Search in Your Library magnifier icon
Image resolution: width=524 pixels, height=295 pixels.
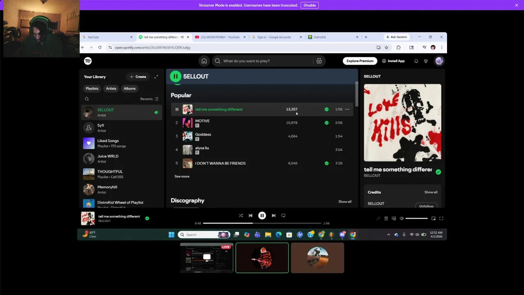(87, 99)
